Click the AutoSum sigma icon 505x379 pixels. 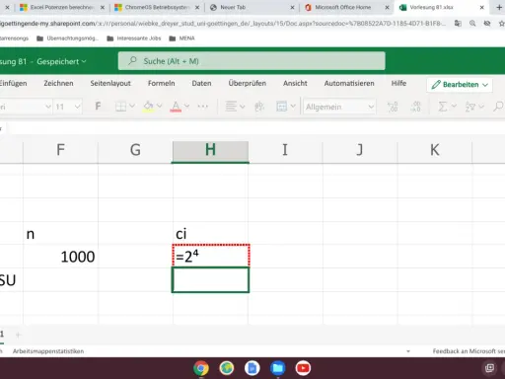[x=443, y=107]
